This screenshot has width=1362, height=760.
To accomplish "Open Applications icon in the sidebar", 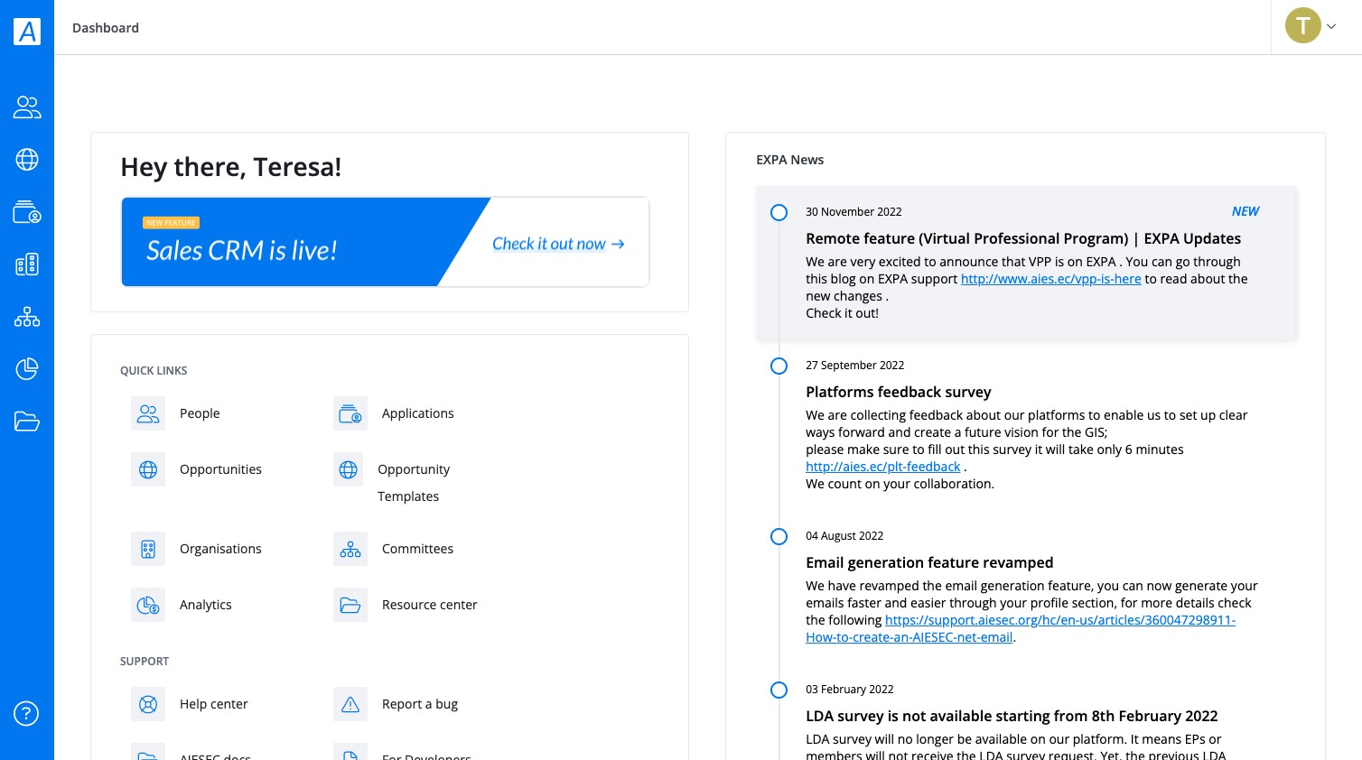I will coord(27,212).
